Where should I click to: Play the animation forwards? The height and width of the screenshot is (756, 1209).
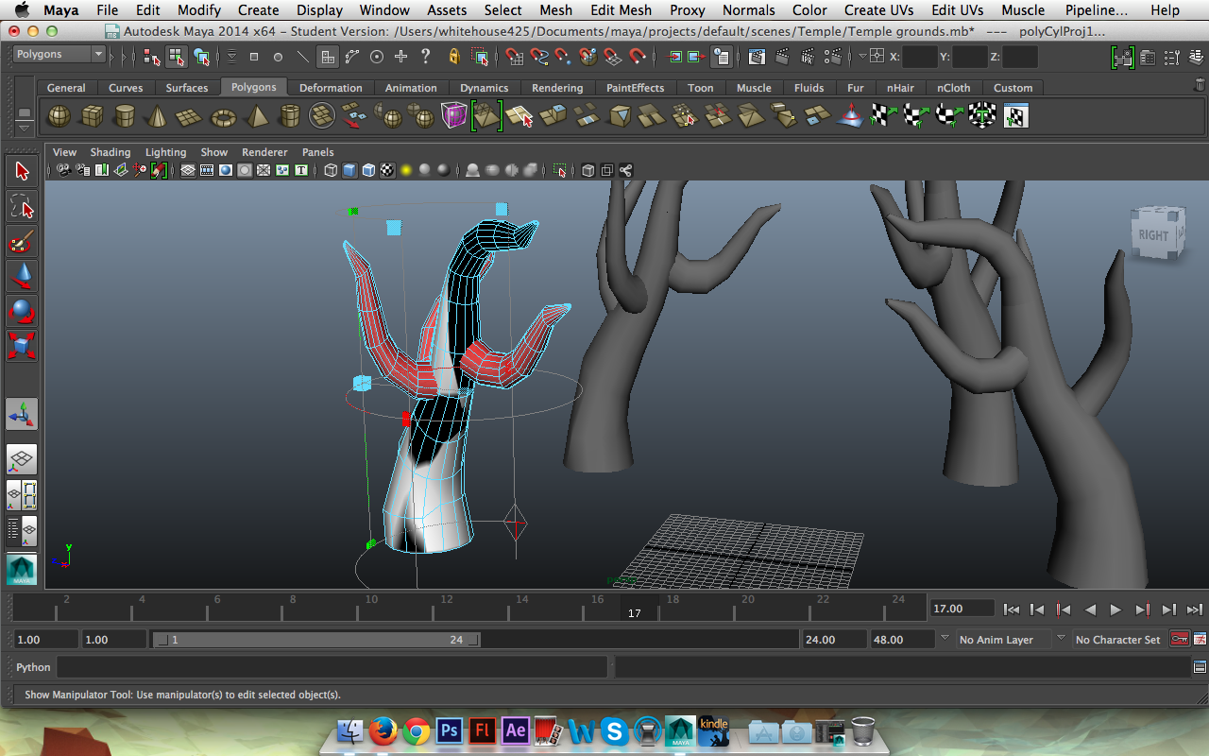(x=1115, y=610)
